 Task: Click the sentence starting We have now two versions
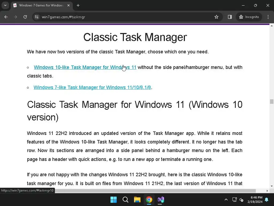[118, 52]
